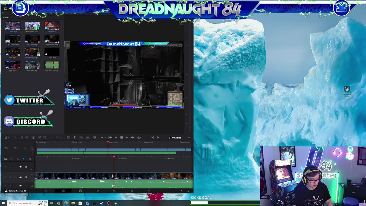
Task: Open the Windows Start menu
Action: tap(3, 203)
